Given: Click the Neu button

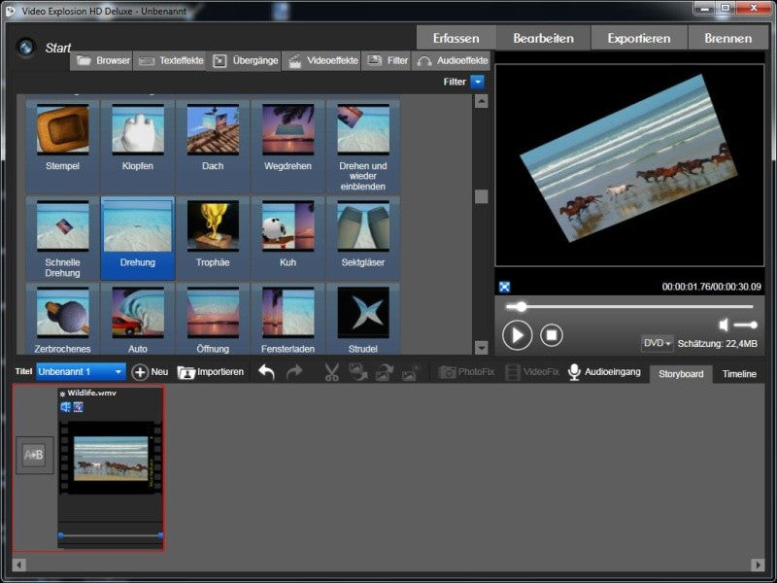Looking at the screenshot, I should point(150,372).
